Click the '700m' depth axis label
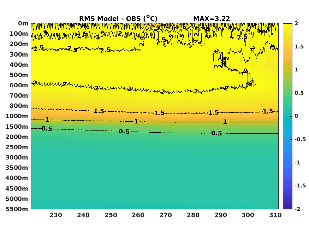309x232 pixels. coord(19,95)
